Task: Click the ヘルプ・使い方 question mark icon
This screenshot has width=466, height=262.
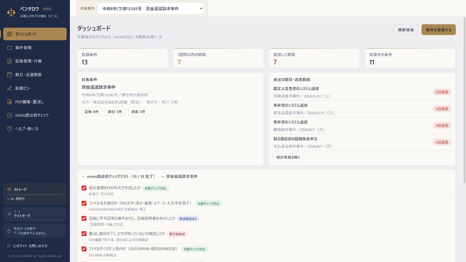Action: point(10,129)
